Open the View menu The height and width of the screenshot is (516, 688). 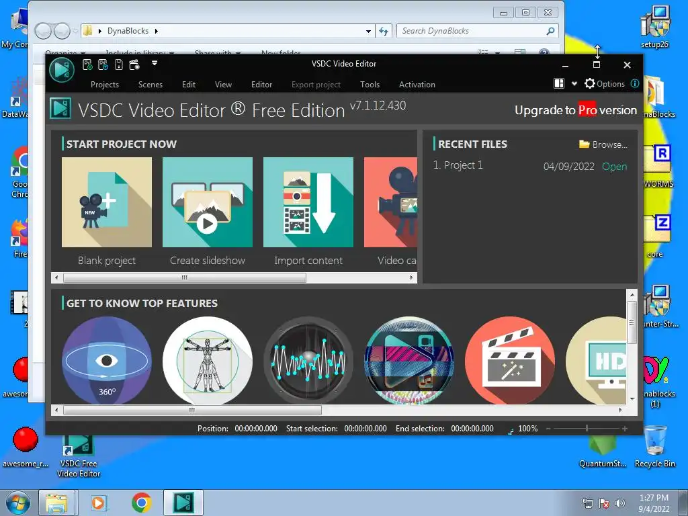click(x=223, y=85)
